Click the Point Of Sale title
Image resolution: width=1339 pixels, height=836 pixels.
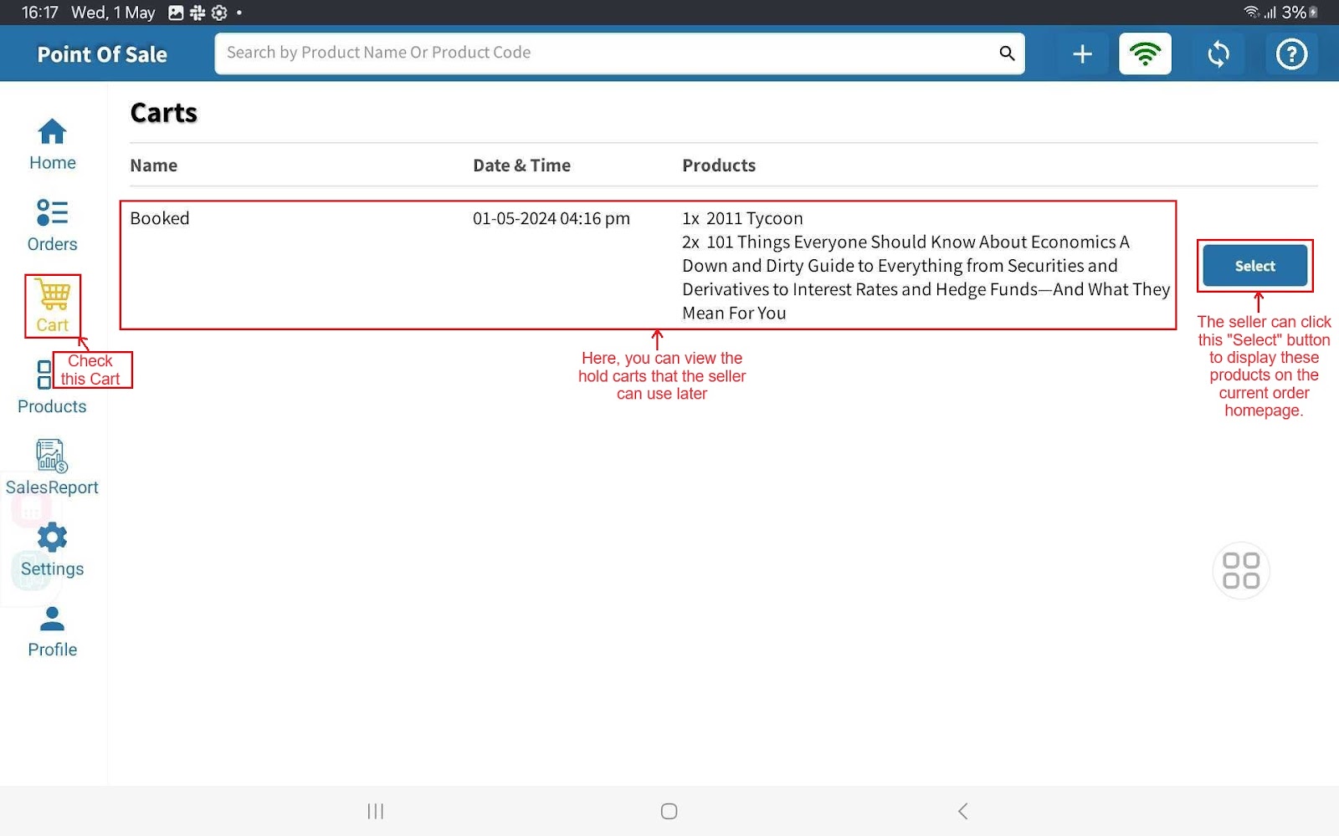(x=102, y=55)
